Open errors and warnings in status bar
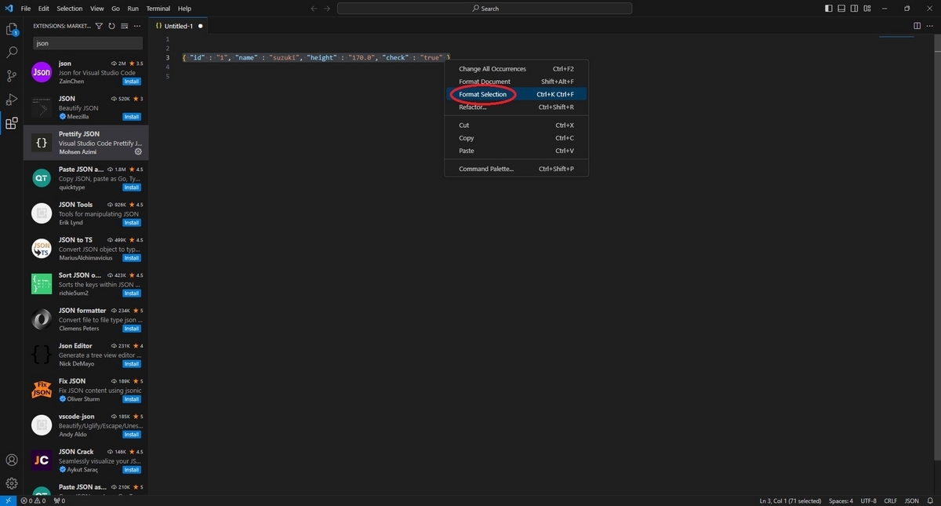 point(33,501)
